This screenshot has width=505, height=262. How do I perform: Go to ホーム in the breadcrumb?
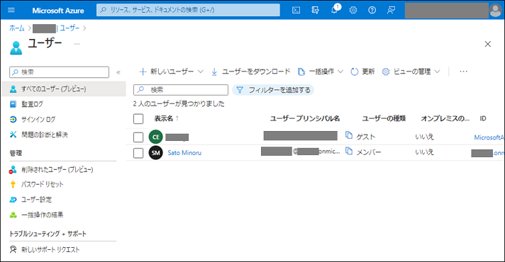point(17,28)
